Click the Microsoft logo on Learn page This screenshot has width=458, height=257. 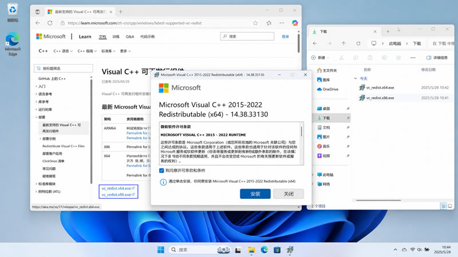click(x=51, y=37)
